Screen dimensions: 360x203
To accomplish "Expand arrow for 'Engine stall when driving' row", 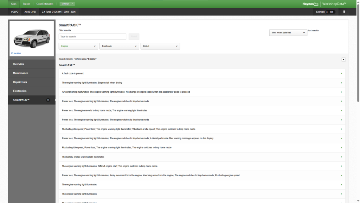I will (x=341, y=82).
